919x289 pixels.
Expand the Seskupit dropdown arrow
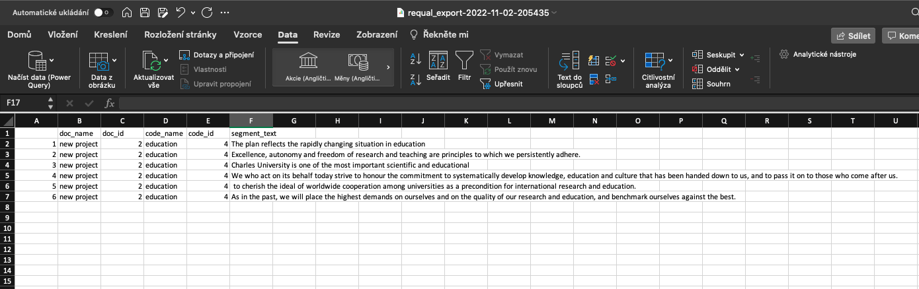[742, 55]
